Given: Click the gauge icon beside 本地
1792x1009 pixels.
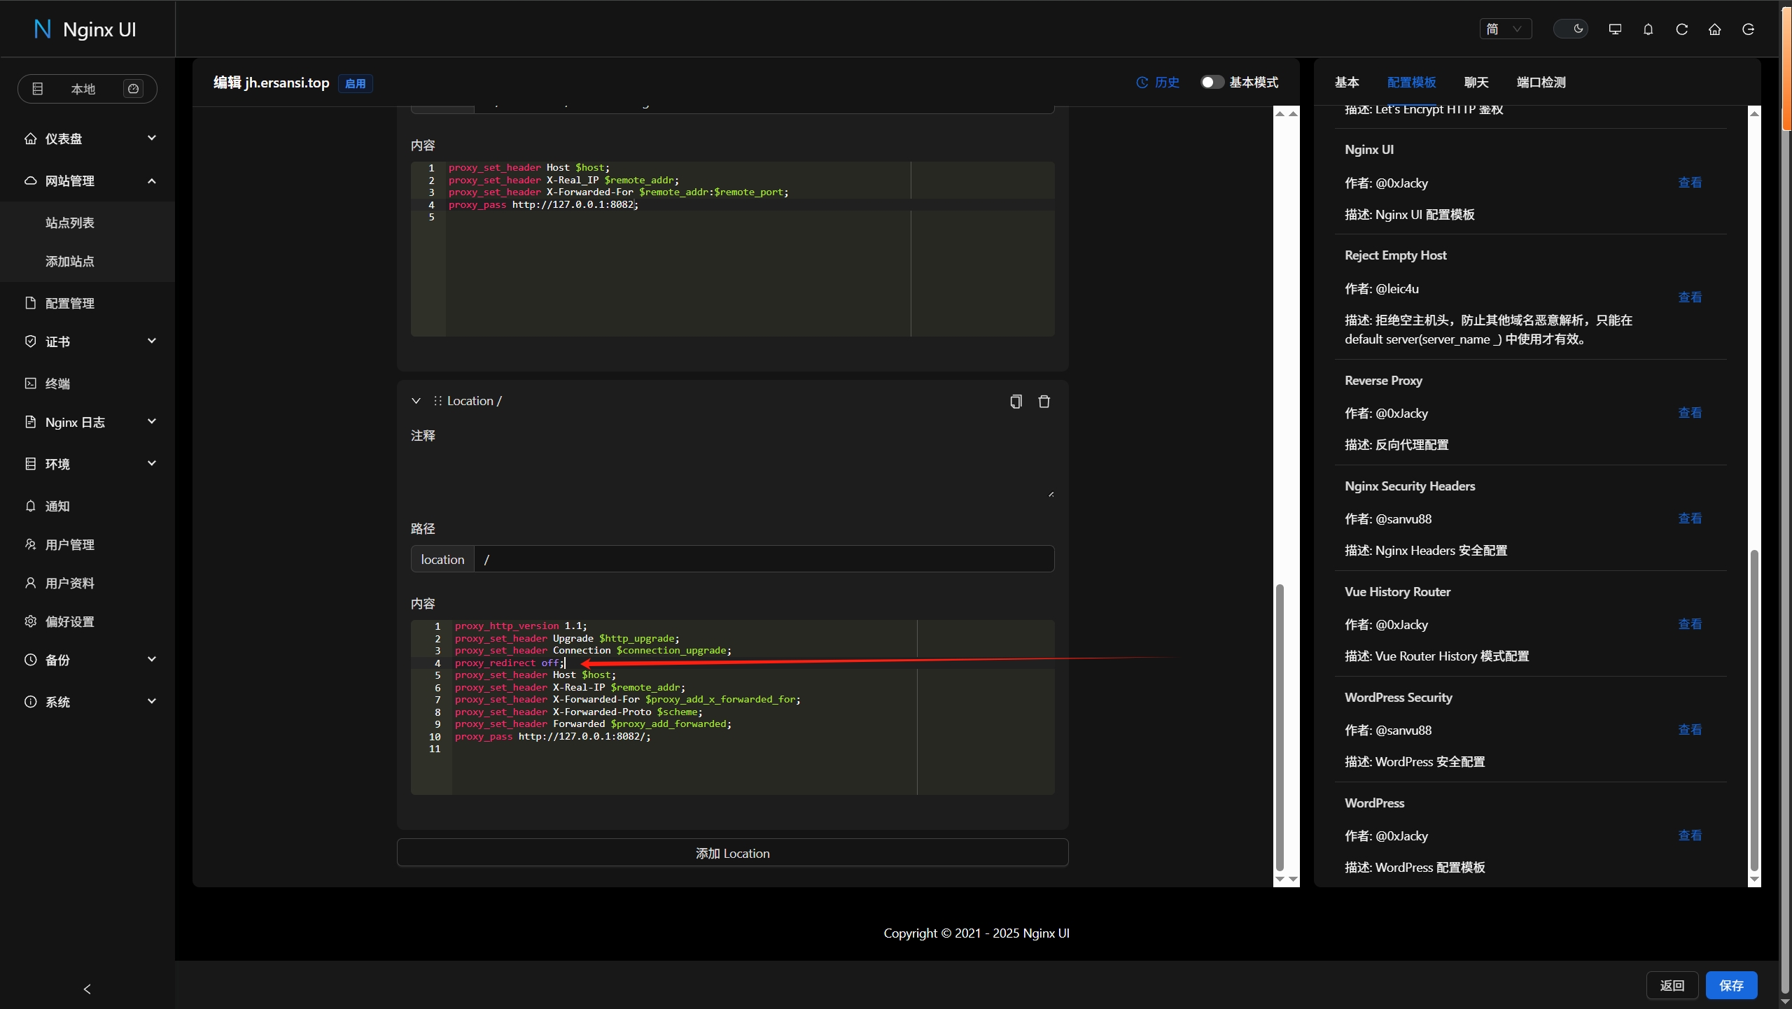Looking at the screenshot, I should [x=133, y=89].
